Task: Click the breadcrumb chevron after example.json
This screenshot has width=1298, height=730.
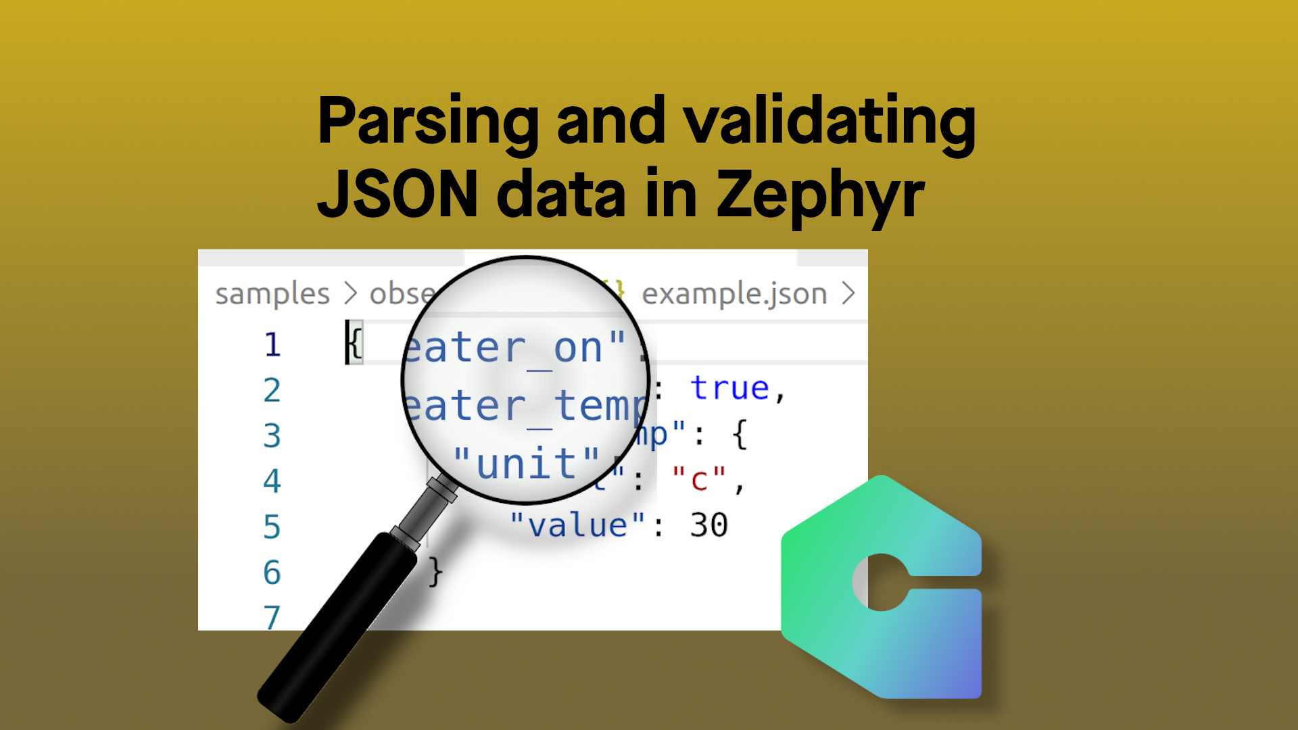Action: [x=848, y=293]
